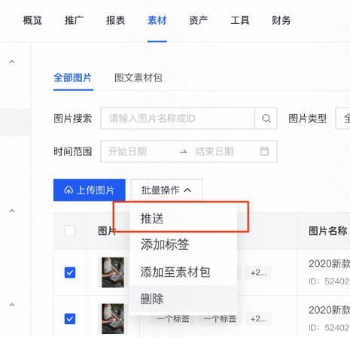Select the highlighted sidebar menu item
The width and height of the screenshot is (350, 337).
tap(15, 123)
